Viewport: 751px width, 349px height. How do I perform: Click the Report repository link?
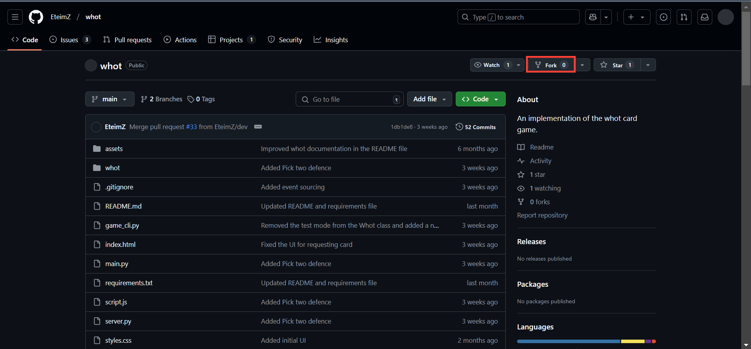pyautogui.click(x=542, y=215)
